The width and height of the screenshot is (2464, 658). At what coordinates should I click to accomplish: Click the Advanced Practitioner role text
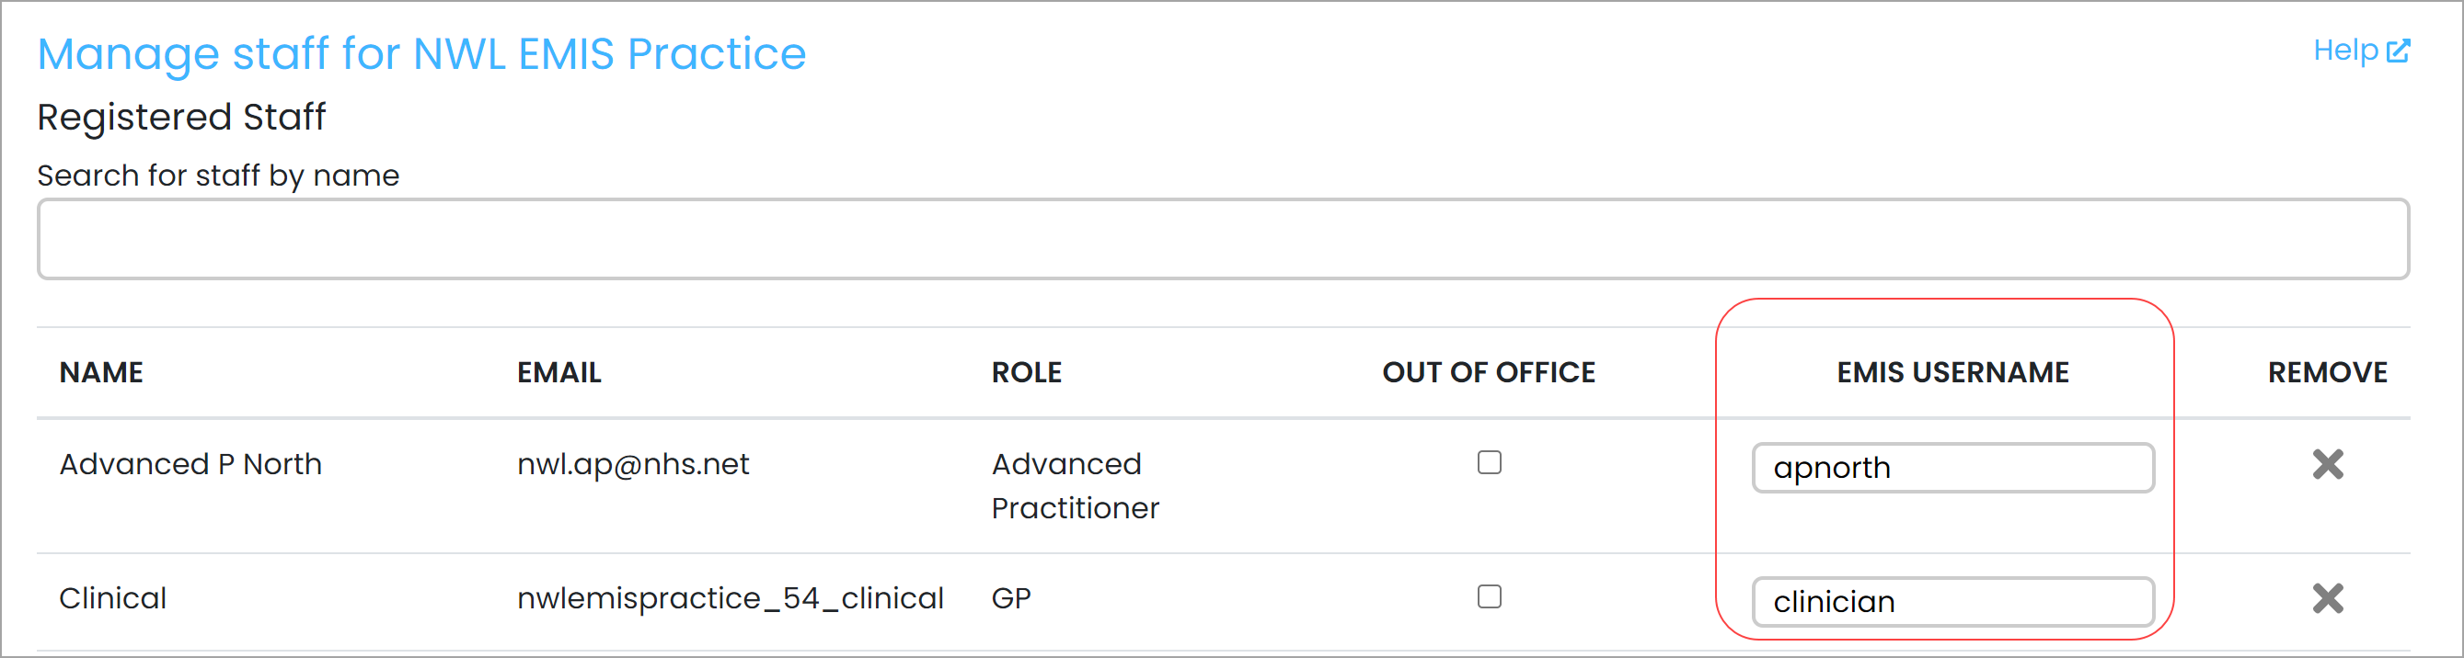pos(1076,486)
